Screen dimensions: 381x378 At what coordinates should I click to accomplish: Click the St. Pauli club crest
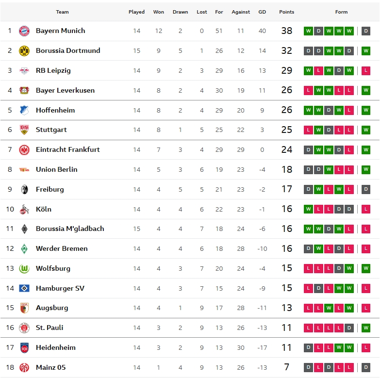24,328
